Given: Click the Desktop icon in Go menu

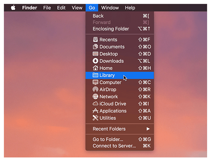Looking at the screenshot, I should [x=95, y=54].
